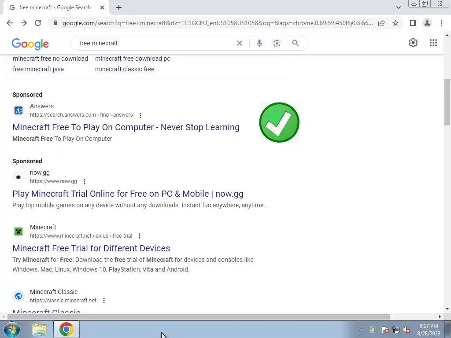Show hidden system tray icons
Image resolution: width=451 pixels, height=338 pixels.
[x=361, y=330]
